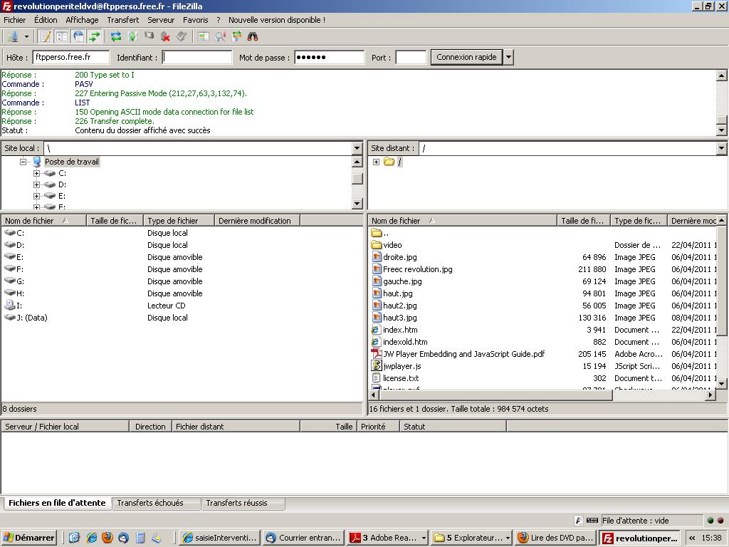Sort local list by Nom de fichier
This screenshot has height=547, width=729.
coord(44,221)
